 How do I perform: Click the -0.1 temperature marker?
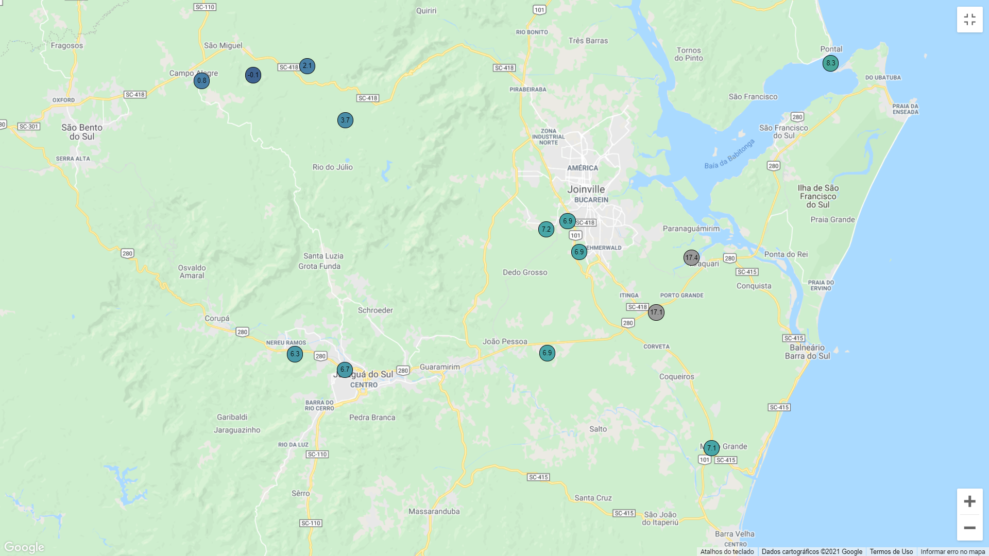[x=253, y=75]
